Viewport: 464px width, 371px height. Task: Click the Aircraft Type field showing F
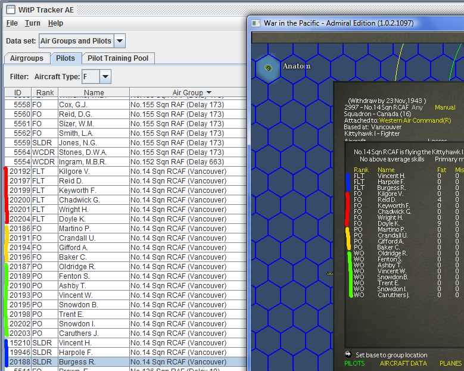click(x=91, y=77)
